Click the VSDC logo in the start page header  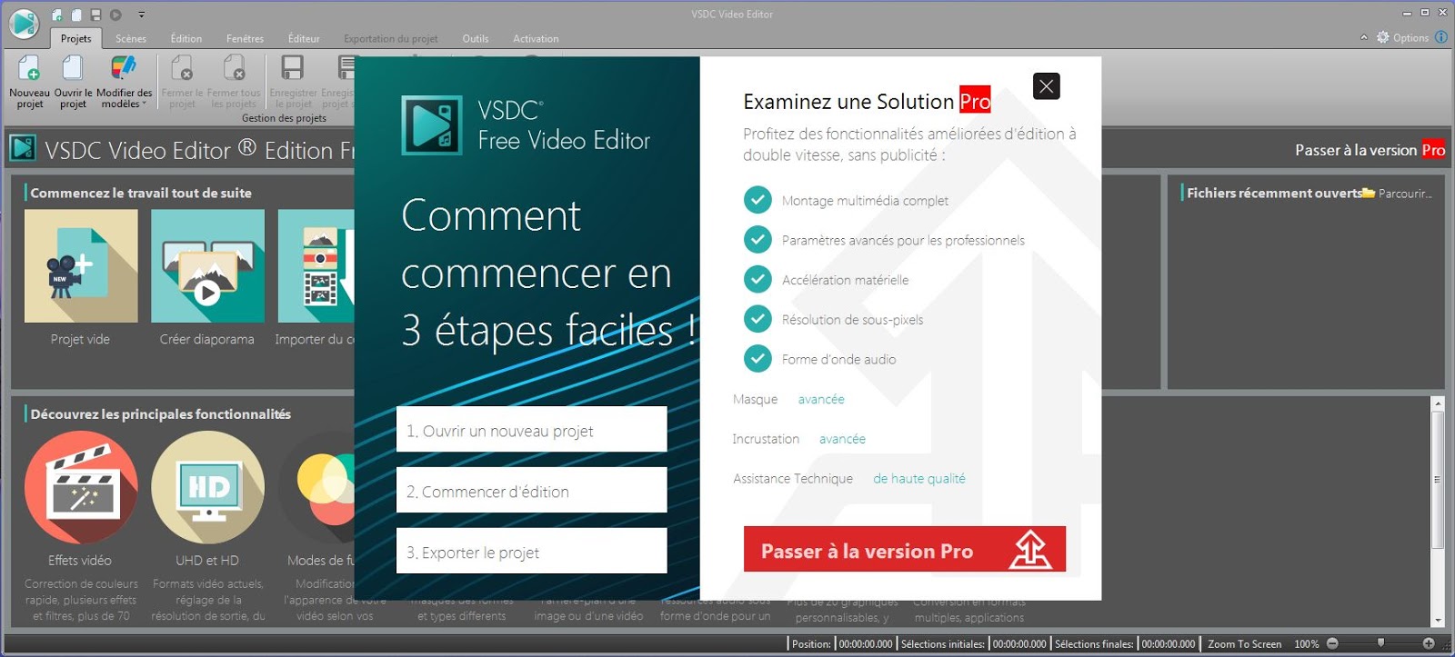point(23,148)
